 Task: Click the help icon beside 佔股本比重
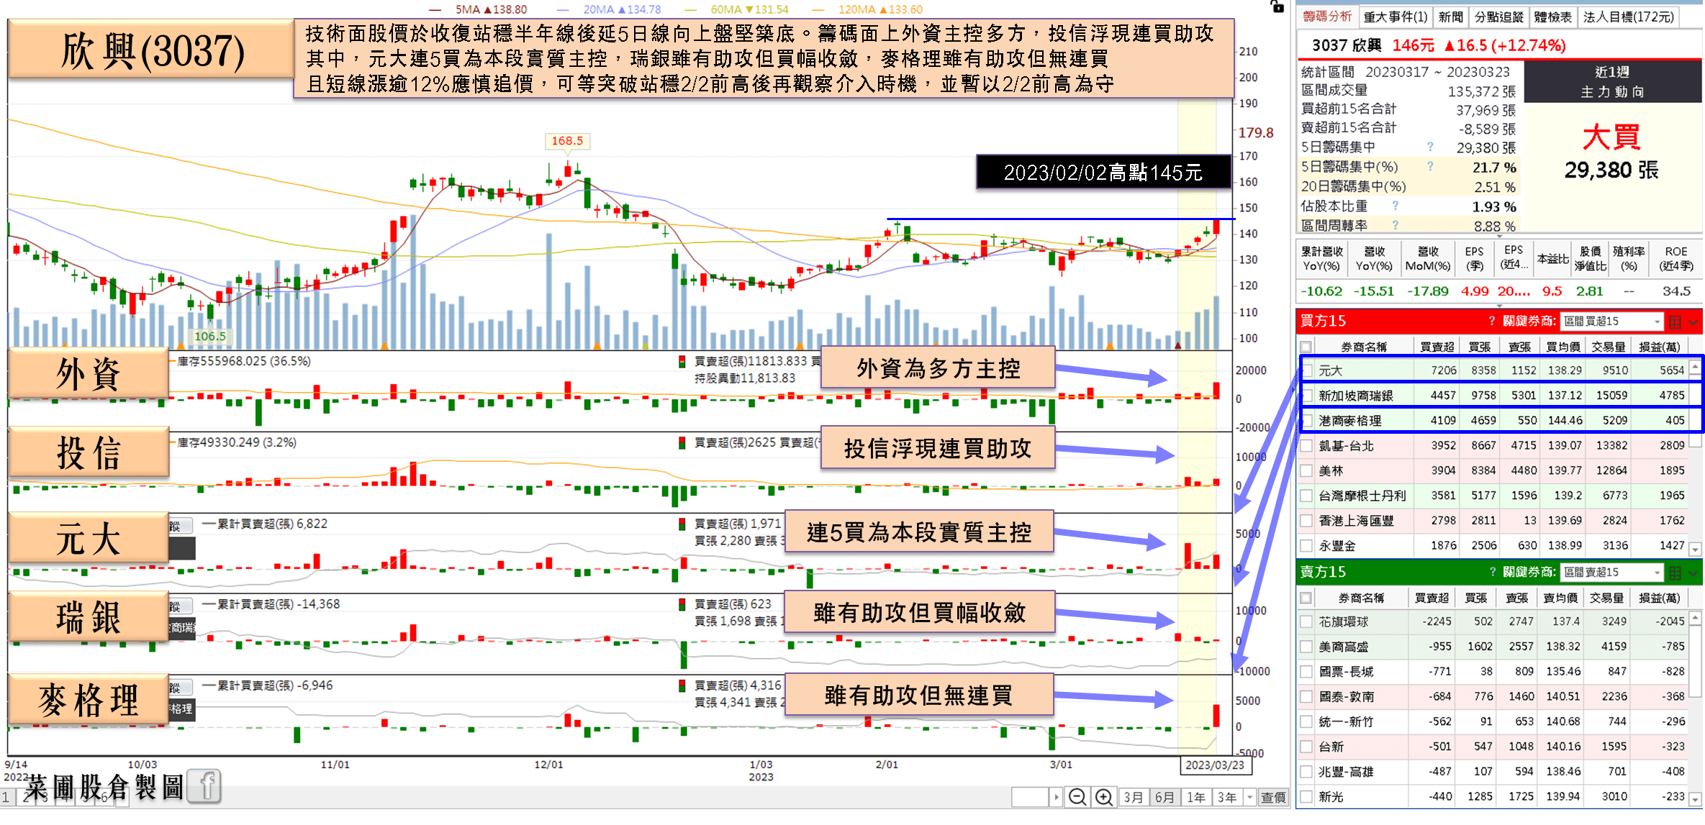coord(1396,206)
